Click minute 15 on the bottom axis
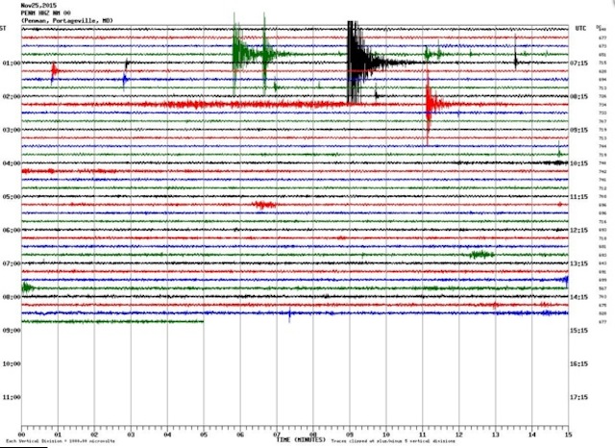The width and height of the screenshot is (615, 448). [x=568, y=435]
